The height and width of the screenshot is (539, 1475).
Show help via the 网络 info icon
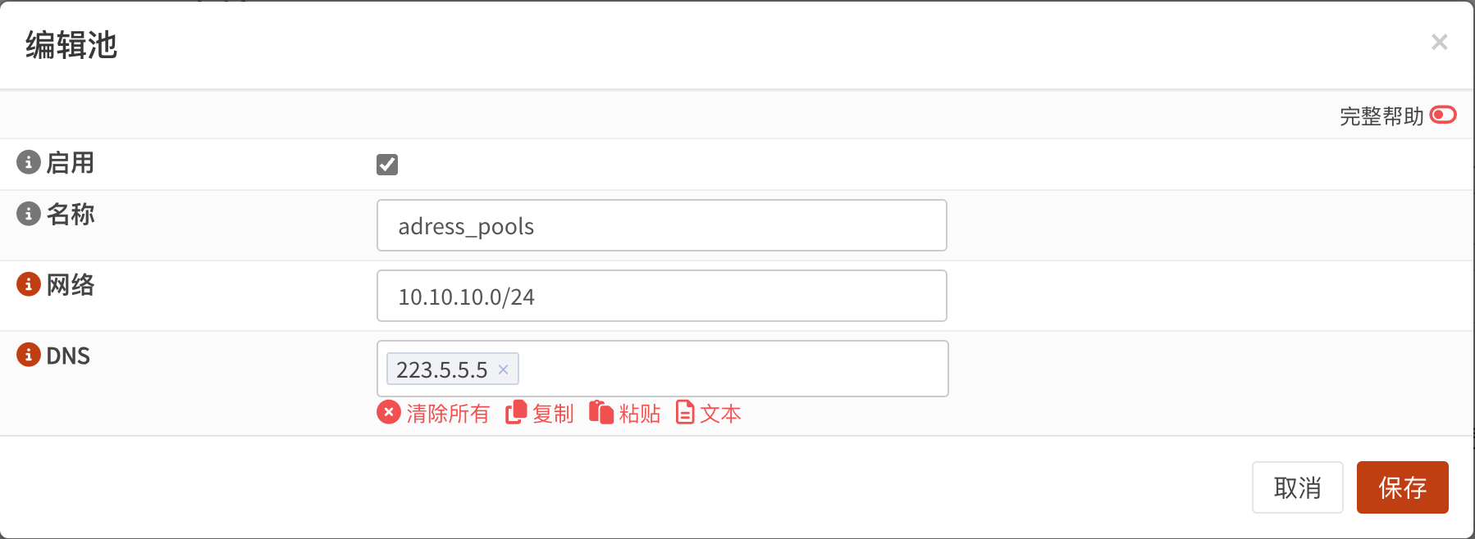pyautogui.click(x=29, y=284)
